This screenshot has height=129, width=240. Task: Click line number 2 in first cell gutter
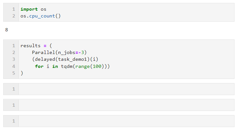[x=14, y=16]
